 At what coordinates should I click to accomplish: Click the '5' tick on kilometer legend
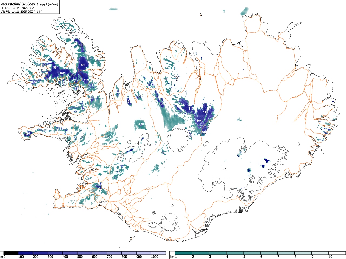(x=244, y=257)
